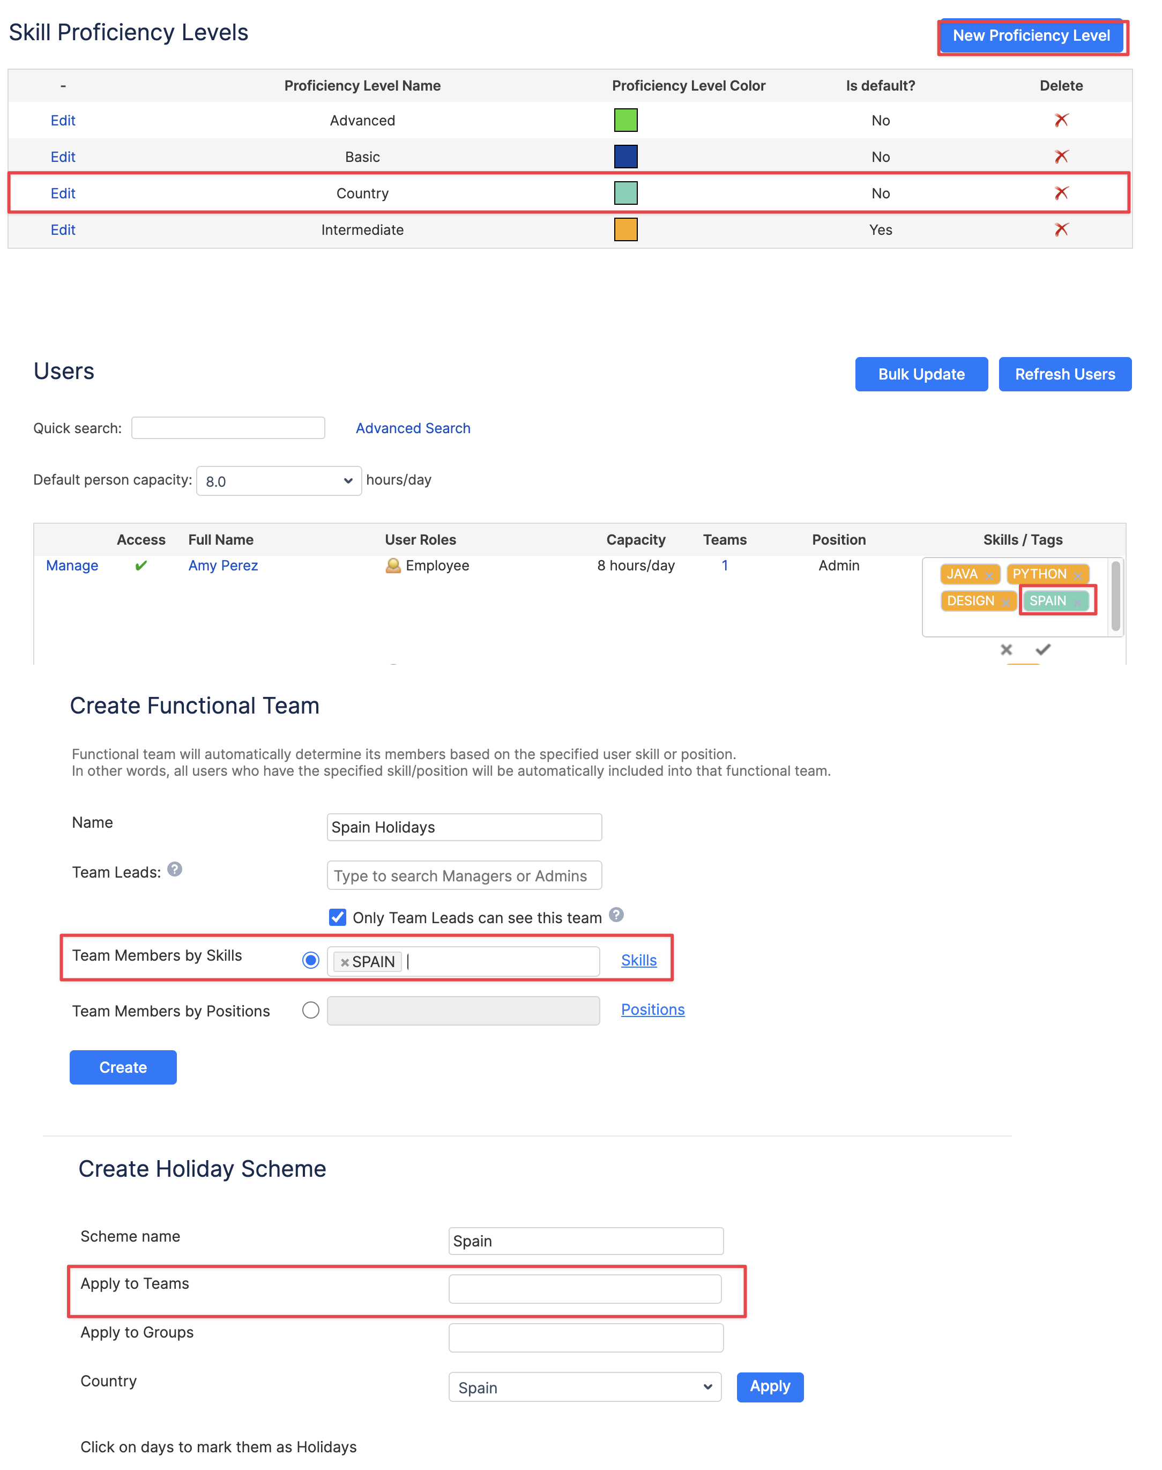
Task: Delete the Advanced proficiency level
Action: pyautogui.click(x=1061, y=120)
